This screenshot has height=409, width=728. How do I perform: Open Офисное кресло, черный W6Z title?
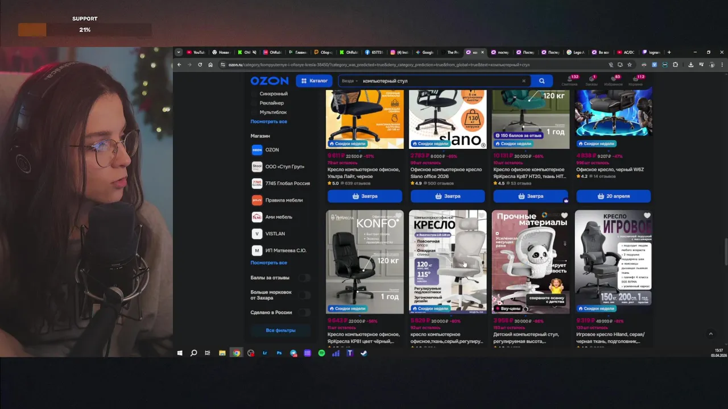pyautogui.click(x=610, y=169)
